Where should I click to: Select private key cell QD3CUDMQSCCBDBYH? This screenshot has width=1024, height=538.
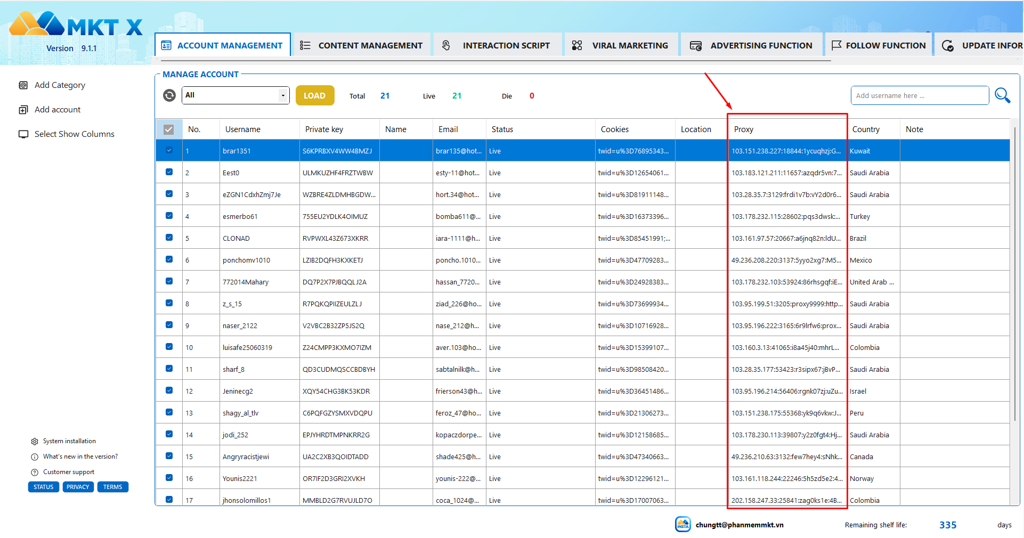click(339, 369)
